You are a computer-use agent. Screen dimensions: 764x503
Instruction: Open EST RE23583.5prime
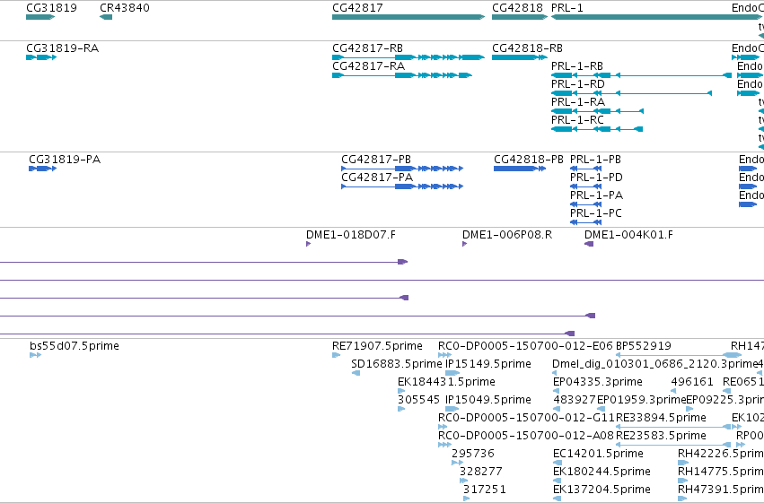661,436
